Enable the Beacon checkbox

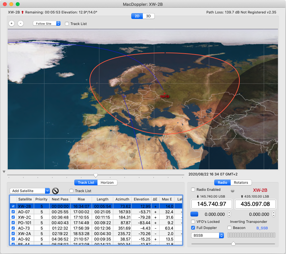tap(229, 228)
